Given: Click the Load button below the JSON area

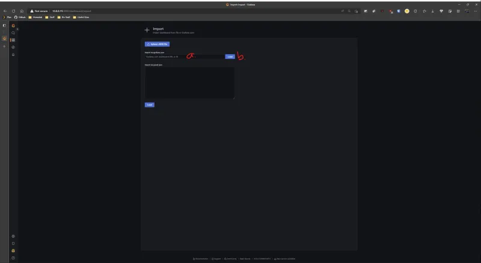Looking at the screenshot, I should 149,105.
